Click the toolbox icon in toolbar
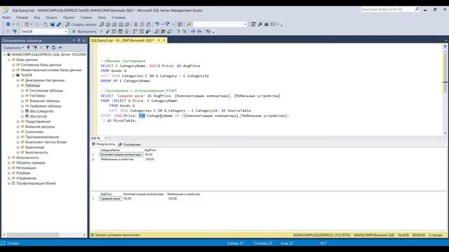The image size is (449, 252). coord(267,24)
